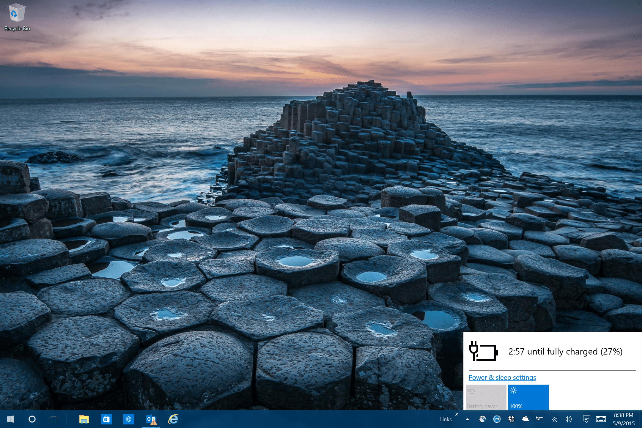The image size is (642, 428).
Task: Click Show Desktop sliver at taskbar end
Action: [x=641, y=419]
